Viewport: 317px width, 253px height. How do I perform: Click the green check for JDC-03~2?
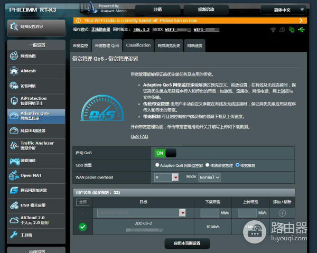(x=83, y=227)
